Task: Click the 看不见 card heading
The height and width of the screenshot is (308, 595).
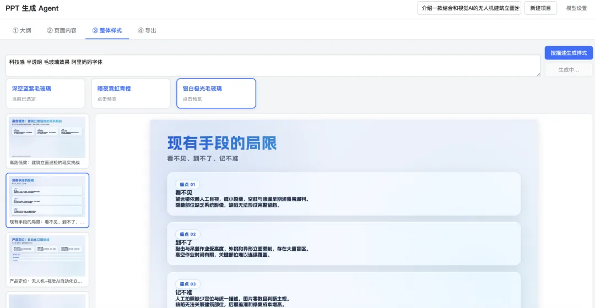Action: (x=183, y=193)
